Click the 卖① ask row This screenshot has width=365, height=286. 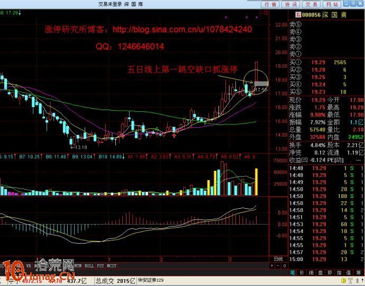tap(326, 54)
